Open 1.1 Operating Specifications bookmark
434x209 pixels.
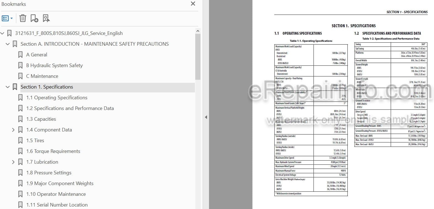click(x=57, y=98)
